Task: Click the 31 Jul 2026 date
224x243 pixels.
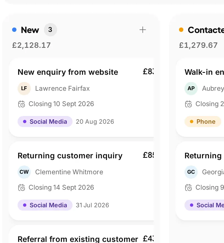Action: [93, 205]
